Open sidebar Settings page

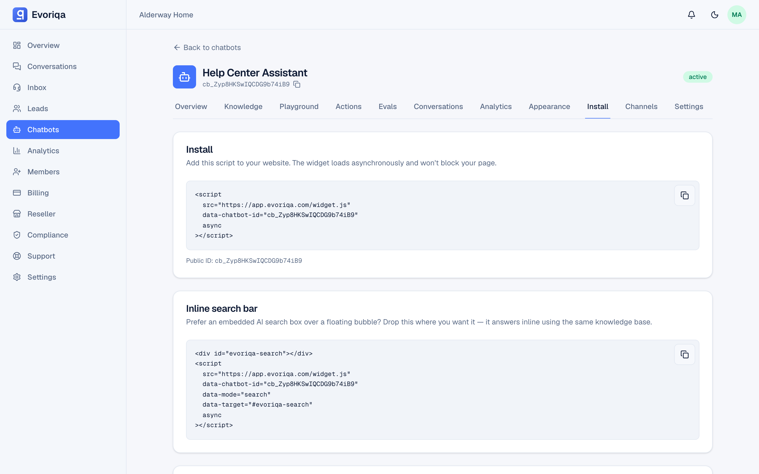point(63,277)
